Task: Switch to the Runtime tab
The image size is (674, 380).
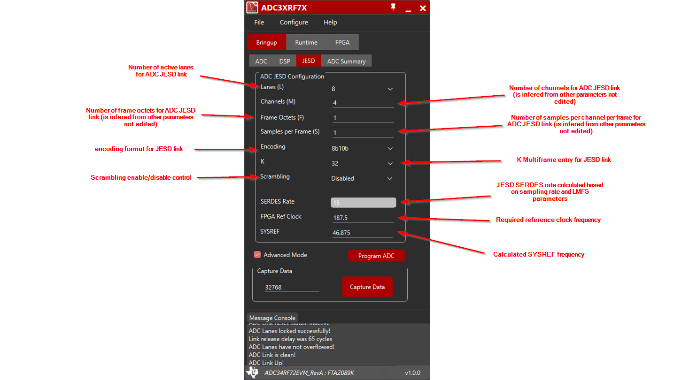Action: [306, 42]
